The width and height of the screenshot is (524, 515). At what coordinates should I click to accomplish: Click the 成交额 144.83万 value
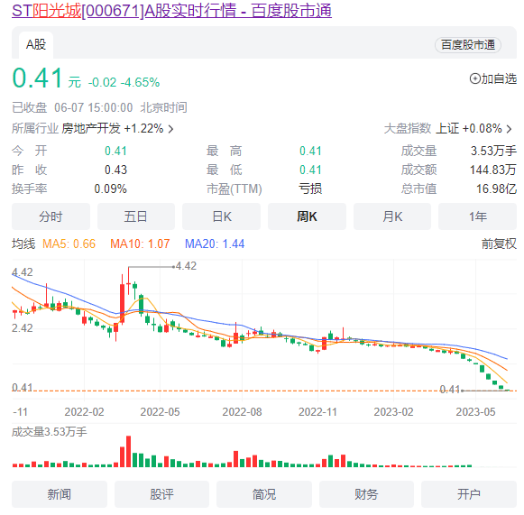click(493, 170)
